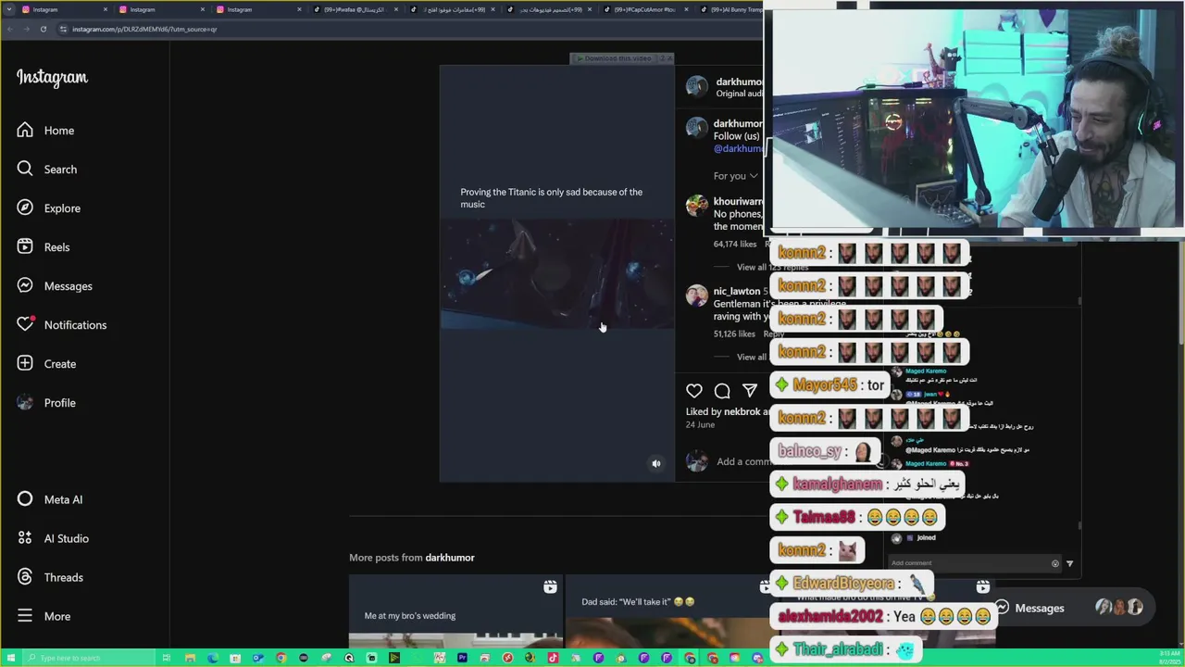
Task: View likes on khouriwarr comment (64,174 likes)
Action: coord(735,244)
